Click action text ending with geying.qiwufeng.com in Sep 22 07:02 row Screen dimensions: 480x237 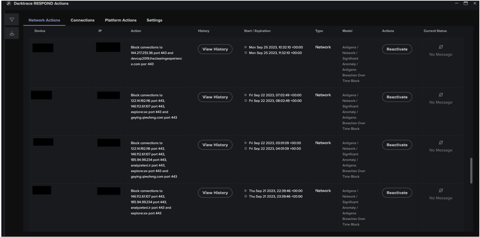pyautogui.click(x=154, y=106)
